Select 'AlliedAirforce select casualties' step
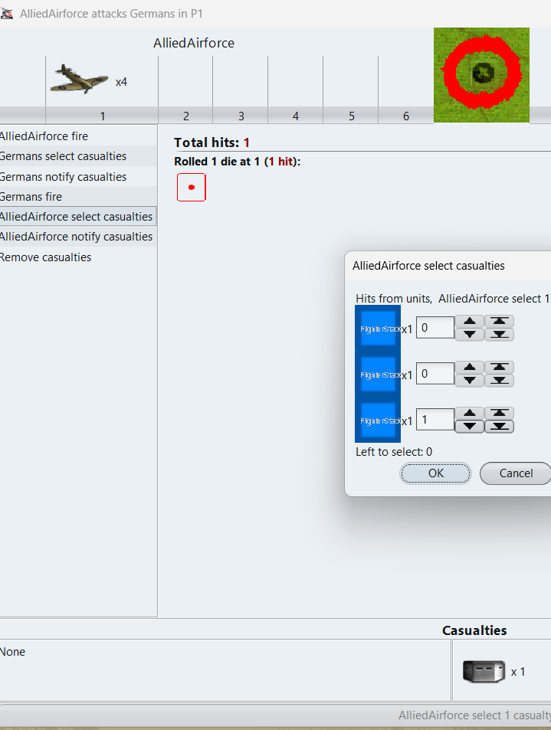551x730 pixels. pyautogui.click(x=78, y=217)
